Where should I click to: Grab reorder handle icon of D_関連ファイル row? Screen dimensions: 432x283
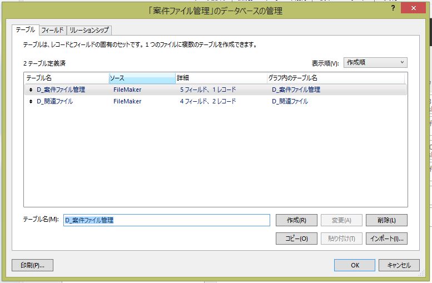pos(31,101)
